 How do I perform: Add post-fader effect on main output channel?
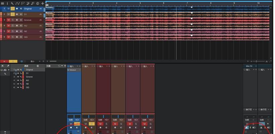click(271, 110)
